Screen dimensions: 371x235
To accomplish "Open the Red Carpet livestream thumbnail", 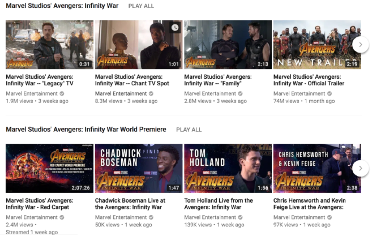I will [x=49, y=168].
